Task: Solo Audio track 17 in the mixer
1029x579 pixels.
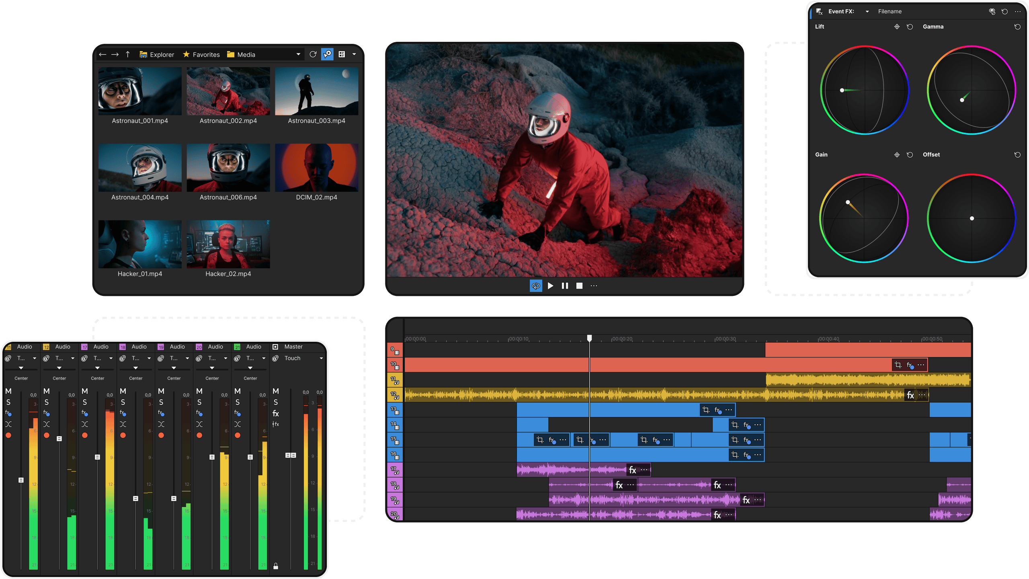Action: click(85, 402)
